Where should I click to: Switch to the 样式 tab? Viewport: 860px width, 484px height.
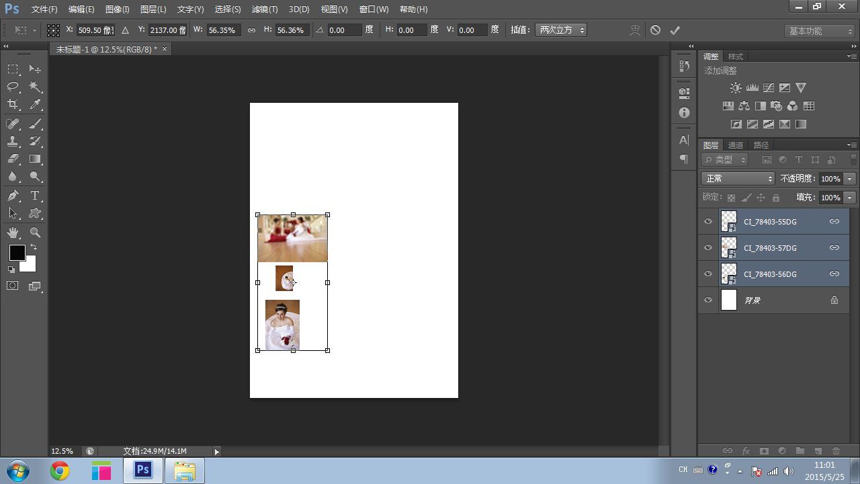pyautogui.click(x=736, y=56)
